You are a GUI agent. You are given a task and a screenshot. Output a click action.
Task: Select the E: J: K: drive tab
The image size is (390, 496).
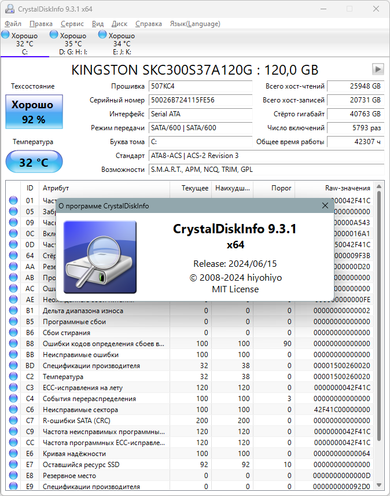[122, 43]
